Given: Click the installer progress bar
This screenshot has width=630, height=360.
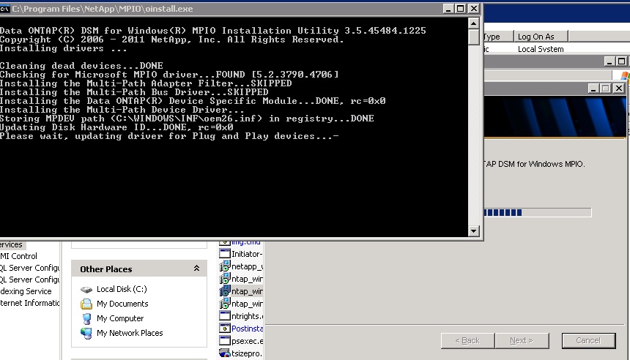Looking at the screenshot, I should pos(538,212).
